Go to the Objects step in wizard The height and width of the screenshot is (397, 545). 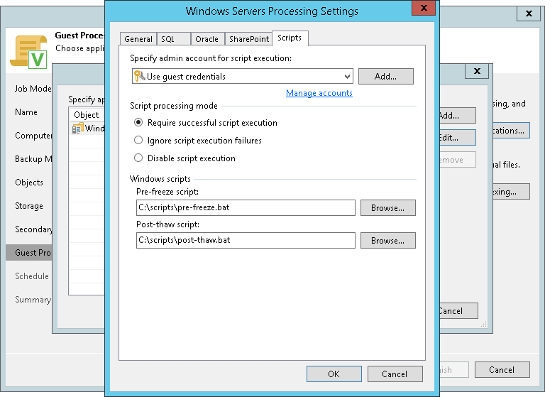[x=29, y=183]
